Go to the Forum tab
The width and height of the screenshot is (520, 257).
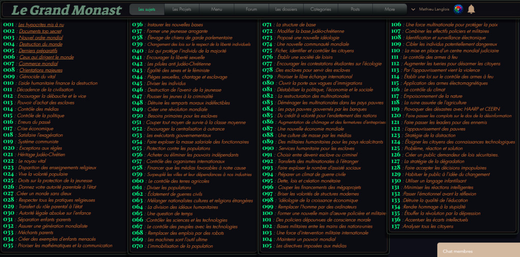tap(251, 9)
